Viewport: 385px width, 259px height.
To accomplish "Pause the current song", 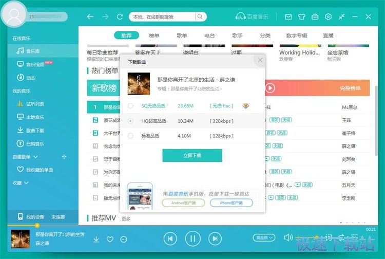I will click(192, 238).
